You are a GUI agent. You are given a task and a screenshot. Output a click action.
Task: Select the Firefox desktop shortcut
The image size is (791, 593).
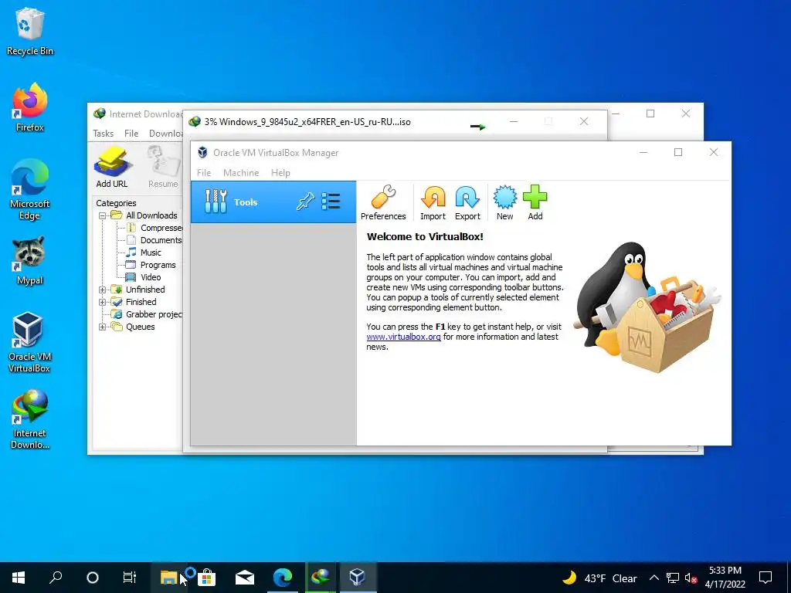(x=30, y=107)
